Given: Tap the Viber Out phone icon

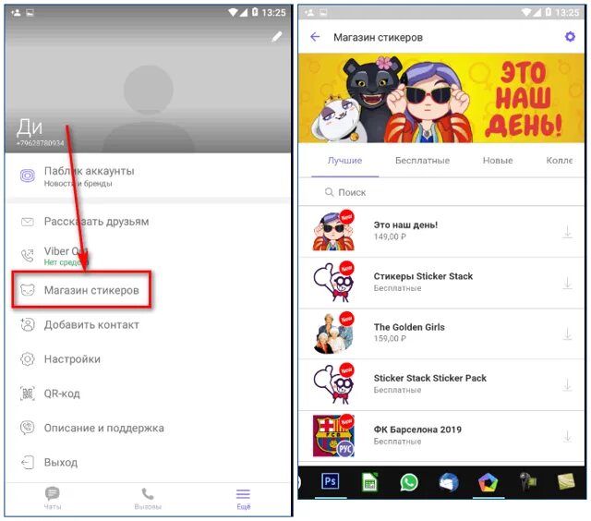Looking at the screenshot, I should pyautogui.click(x=27, y=256).
